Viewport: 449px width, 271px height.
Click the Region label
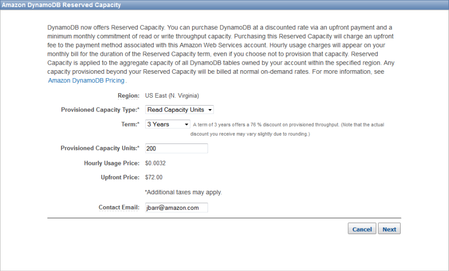coord(129,96)
